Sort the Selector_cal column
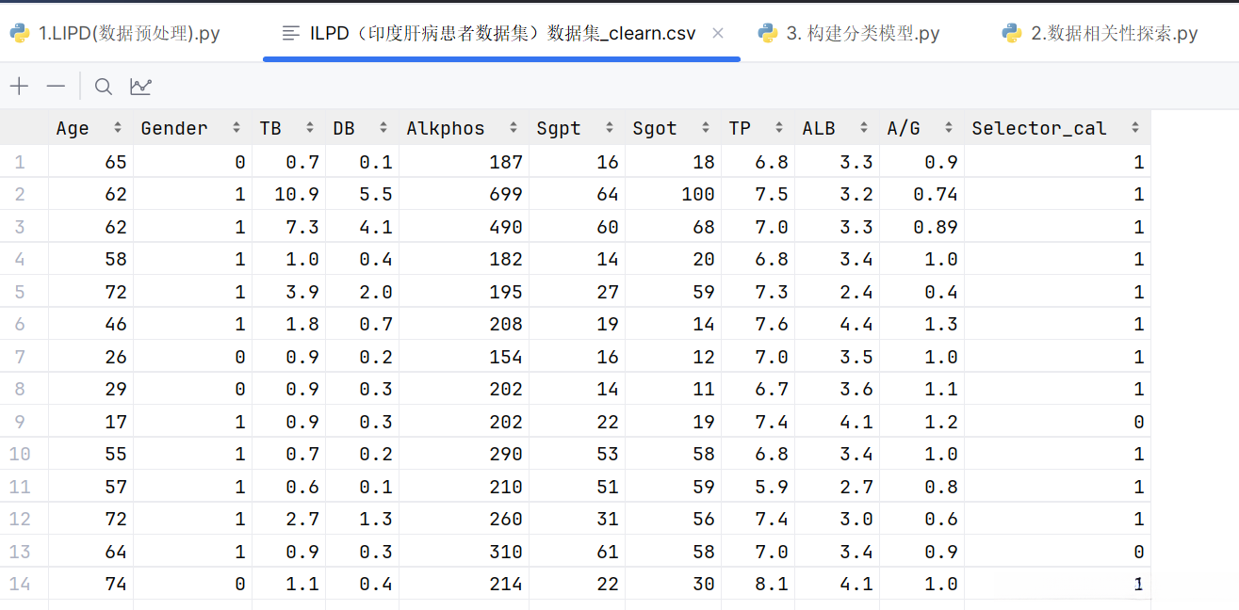 [1135, 128]
